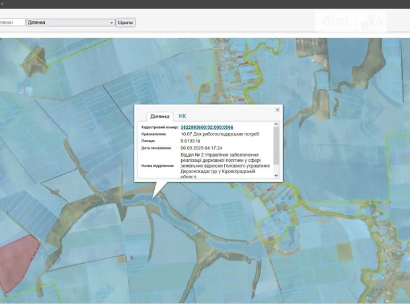
Task: Close the parcel info popup
Action: pyautogui.click(x=277, y=110)
